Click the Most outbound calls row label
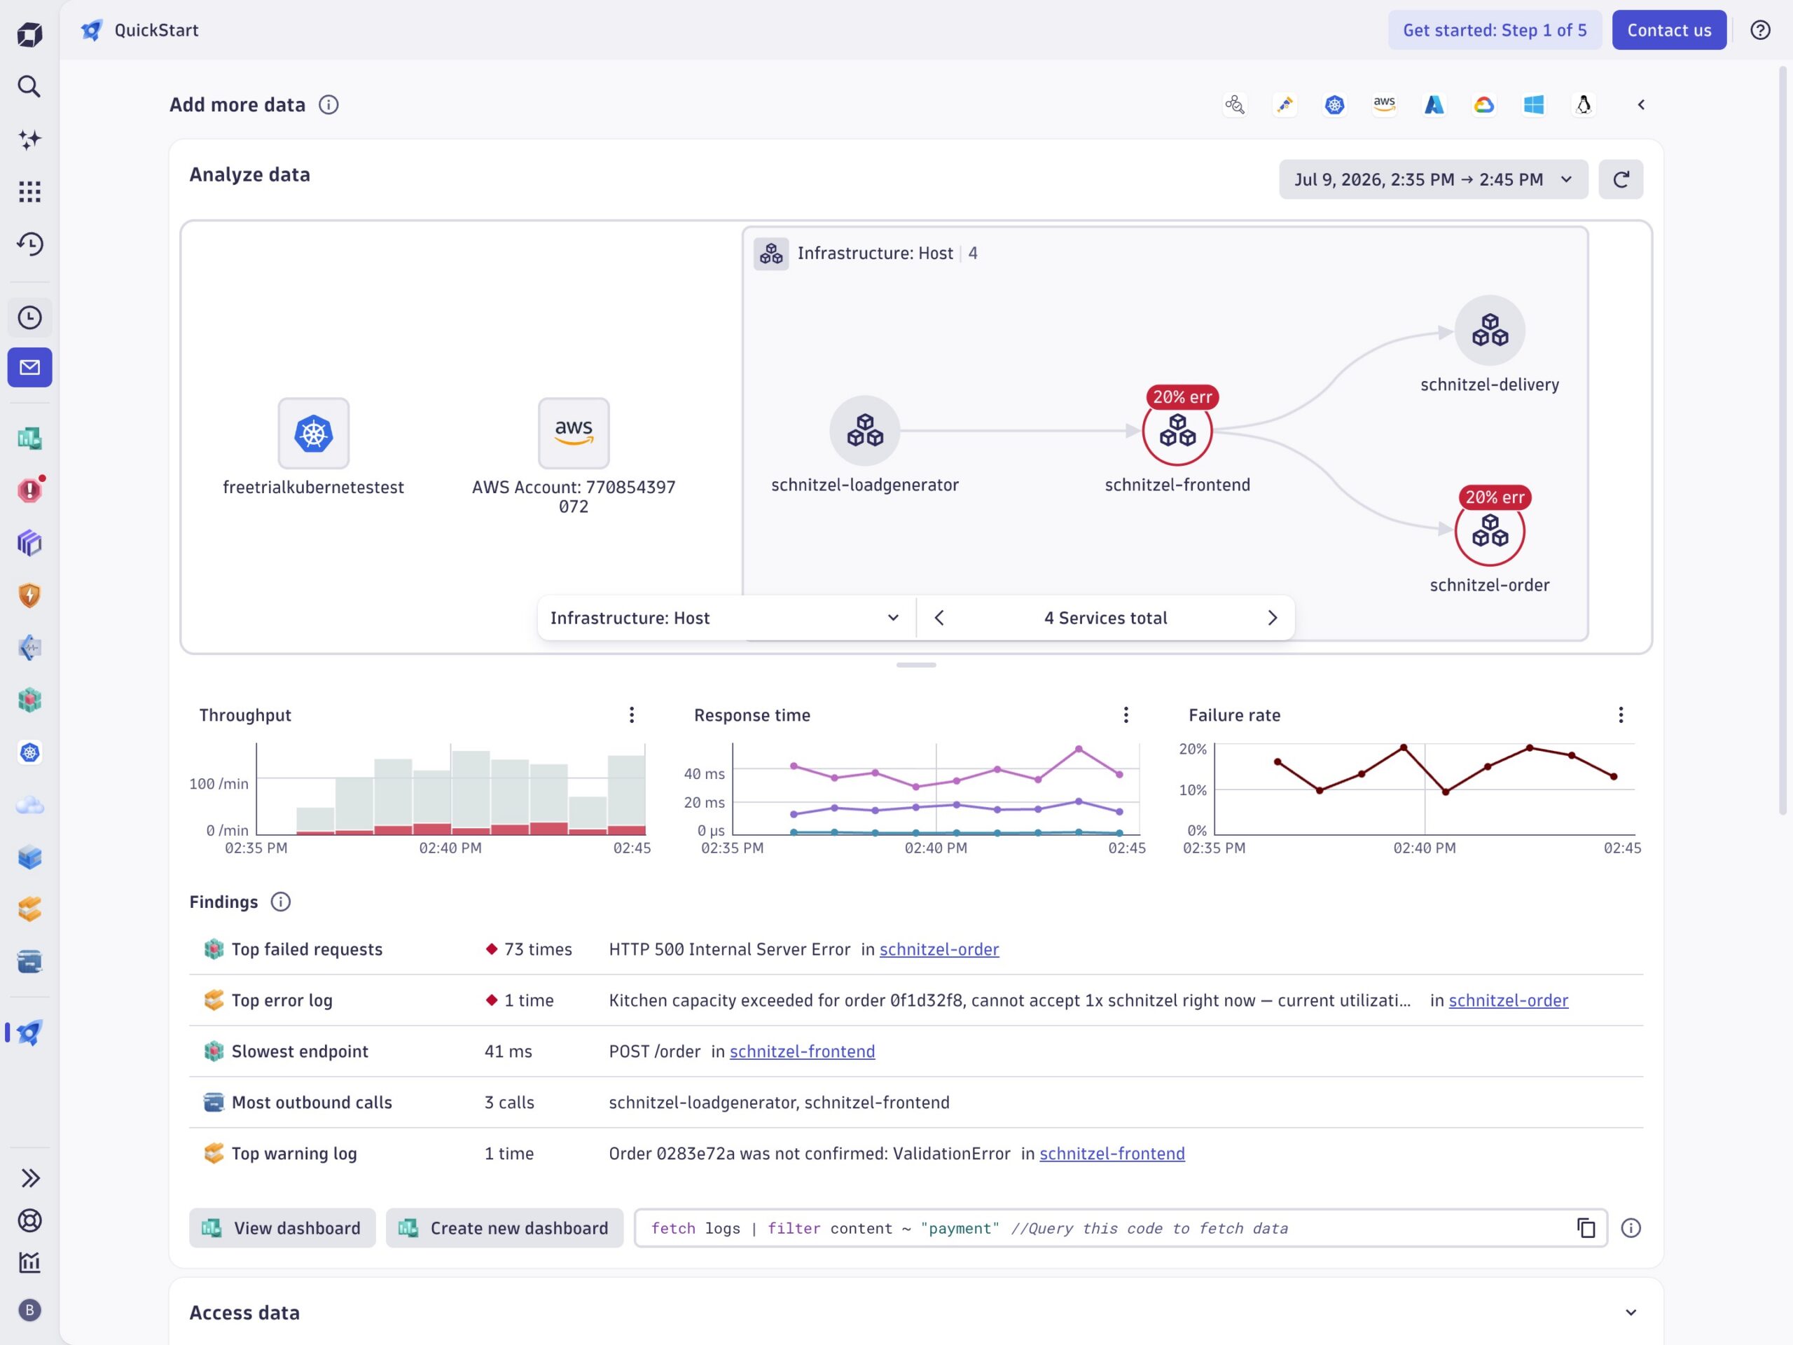This screenshot has height=1345, width=1793. click(x=312, y=1103)
